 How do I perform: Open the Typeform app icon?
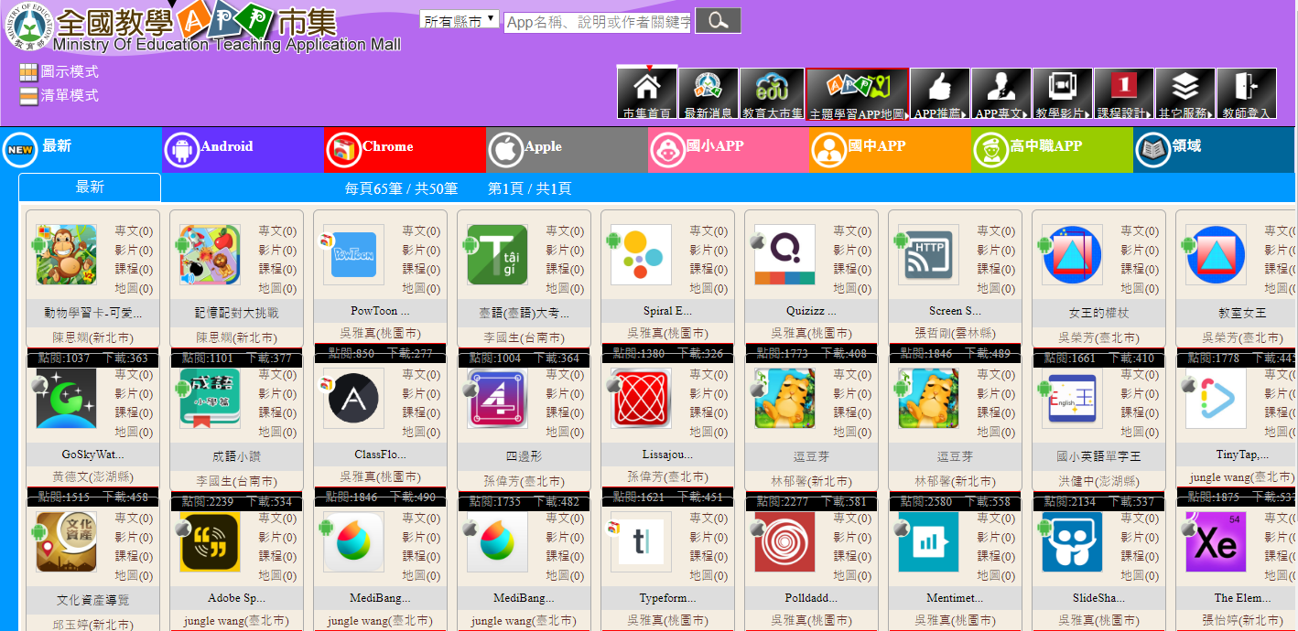(641, 542)
